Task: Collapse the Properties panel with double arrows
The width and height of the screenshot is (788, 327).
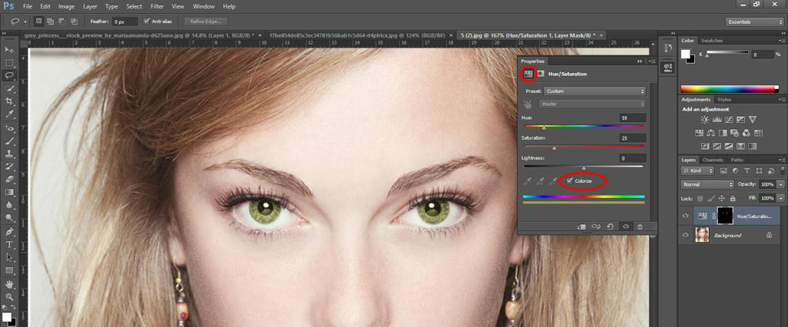Action: point(639,61)
